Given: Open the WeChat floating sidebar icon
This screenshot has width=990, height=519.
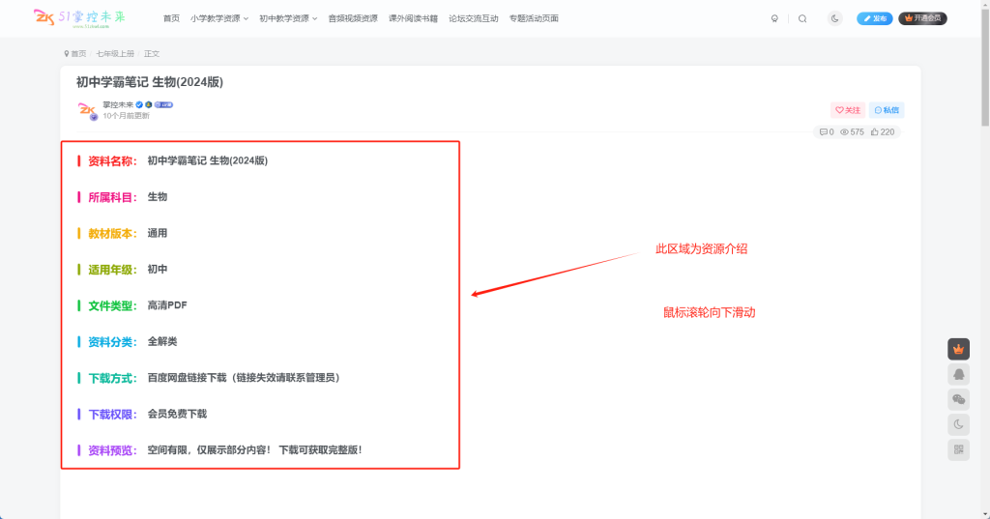Looking at the screenshot, I should [958, 400].
